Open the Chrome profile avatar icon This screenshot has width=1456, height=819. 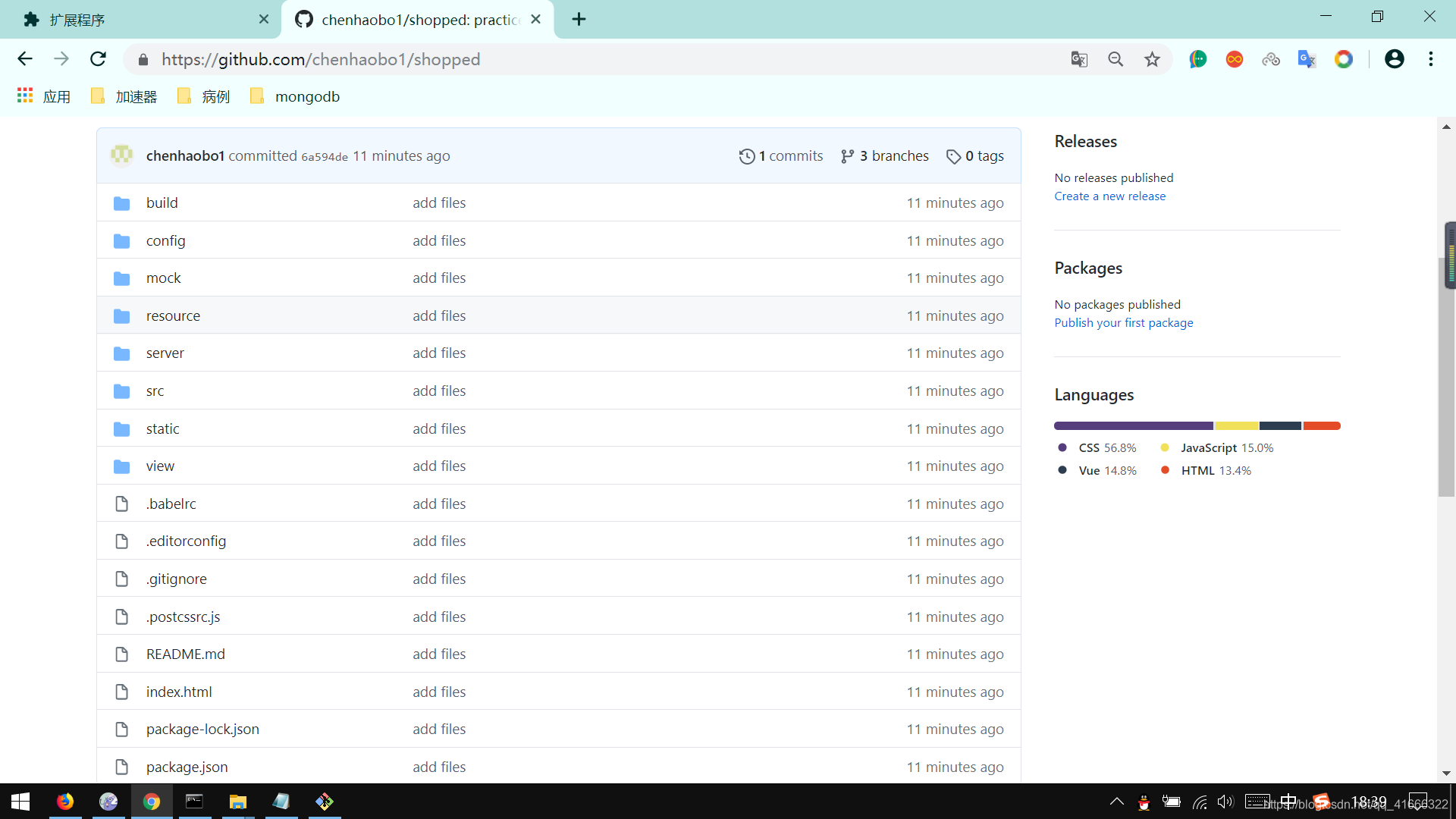[x=1394, y=59]
